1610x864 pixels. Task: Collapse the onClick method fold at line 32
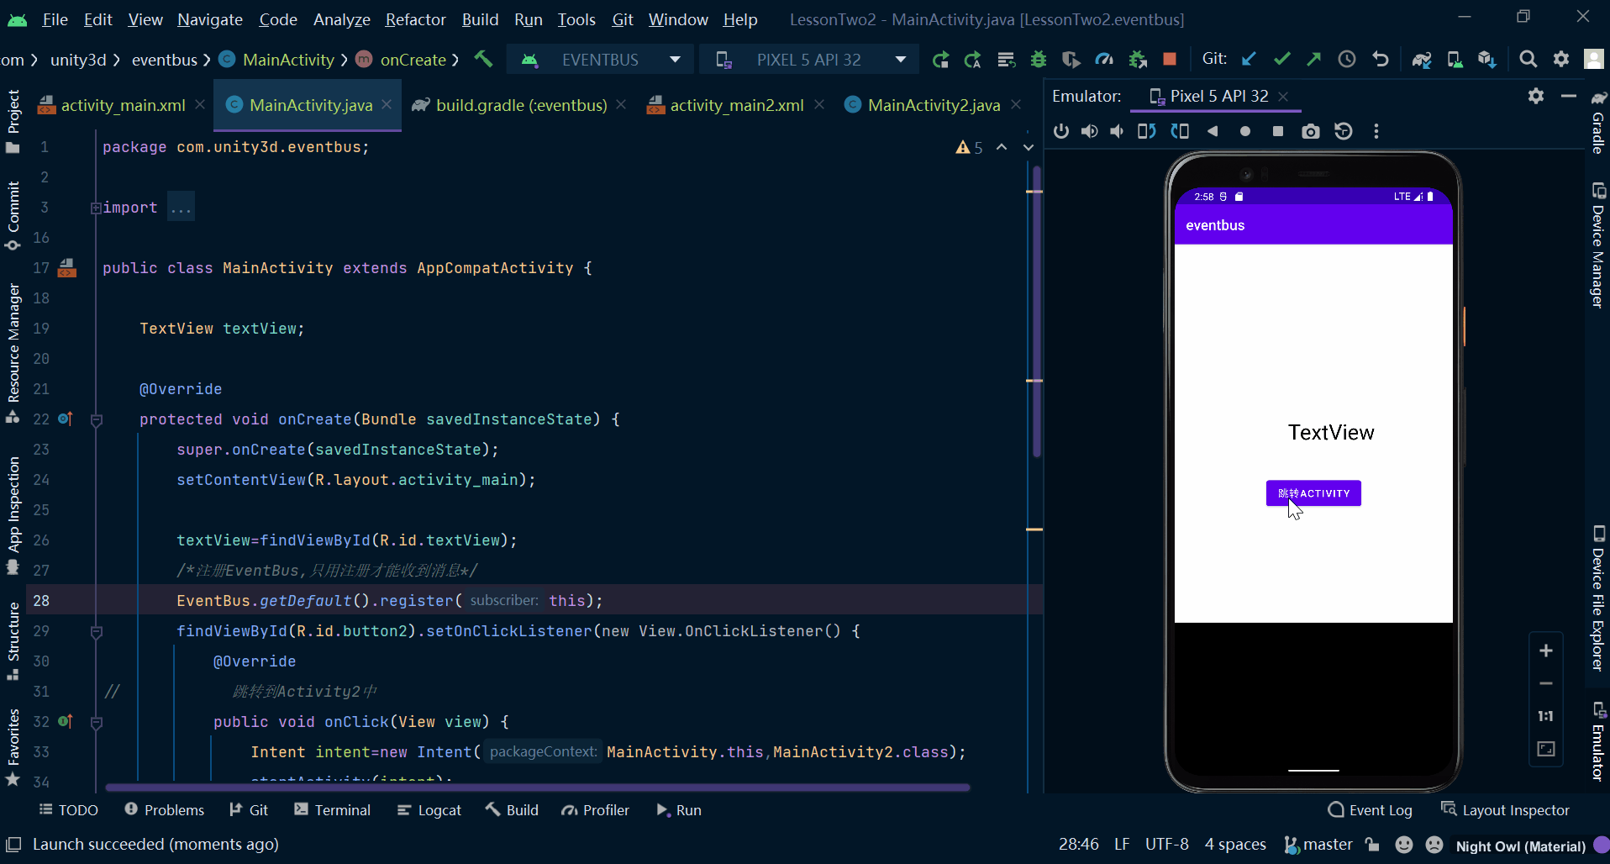[x=97, y=722]
